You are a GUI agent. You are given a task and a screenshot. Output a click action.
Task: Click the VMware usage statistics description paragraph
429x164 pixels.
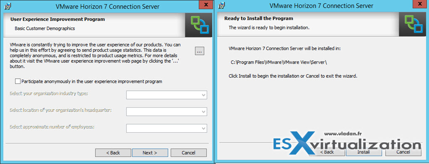[x=96, y=55]
